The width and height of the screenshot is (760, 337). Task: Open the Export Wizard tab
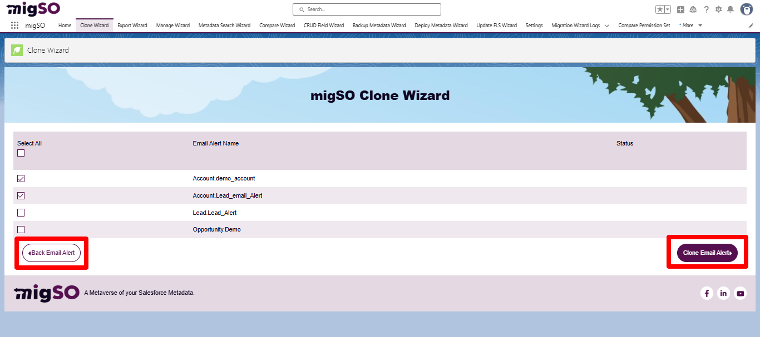click(132, 26)
